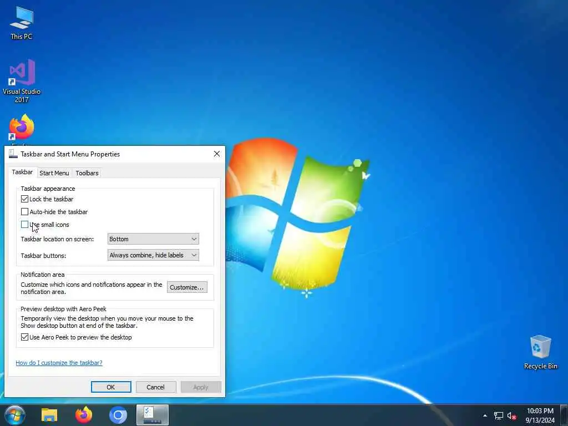Open the Taskbar buttons combo box
Image resolution: width=568 pixels, height=426 pixels.
point(153,255)
